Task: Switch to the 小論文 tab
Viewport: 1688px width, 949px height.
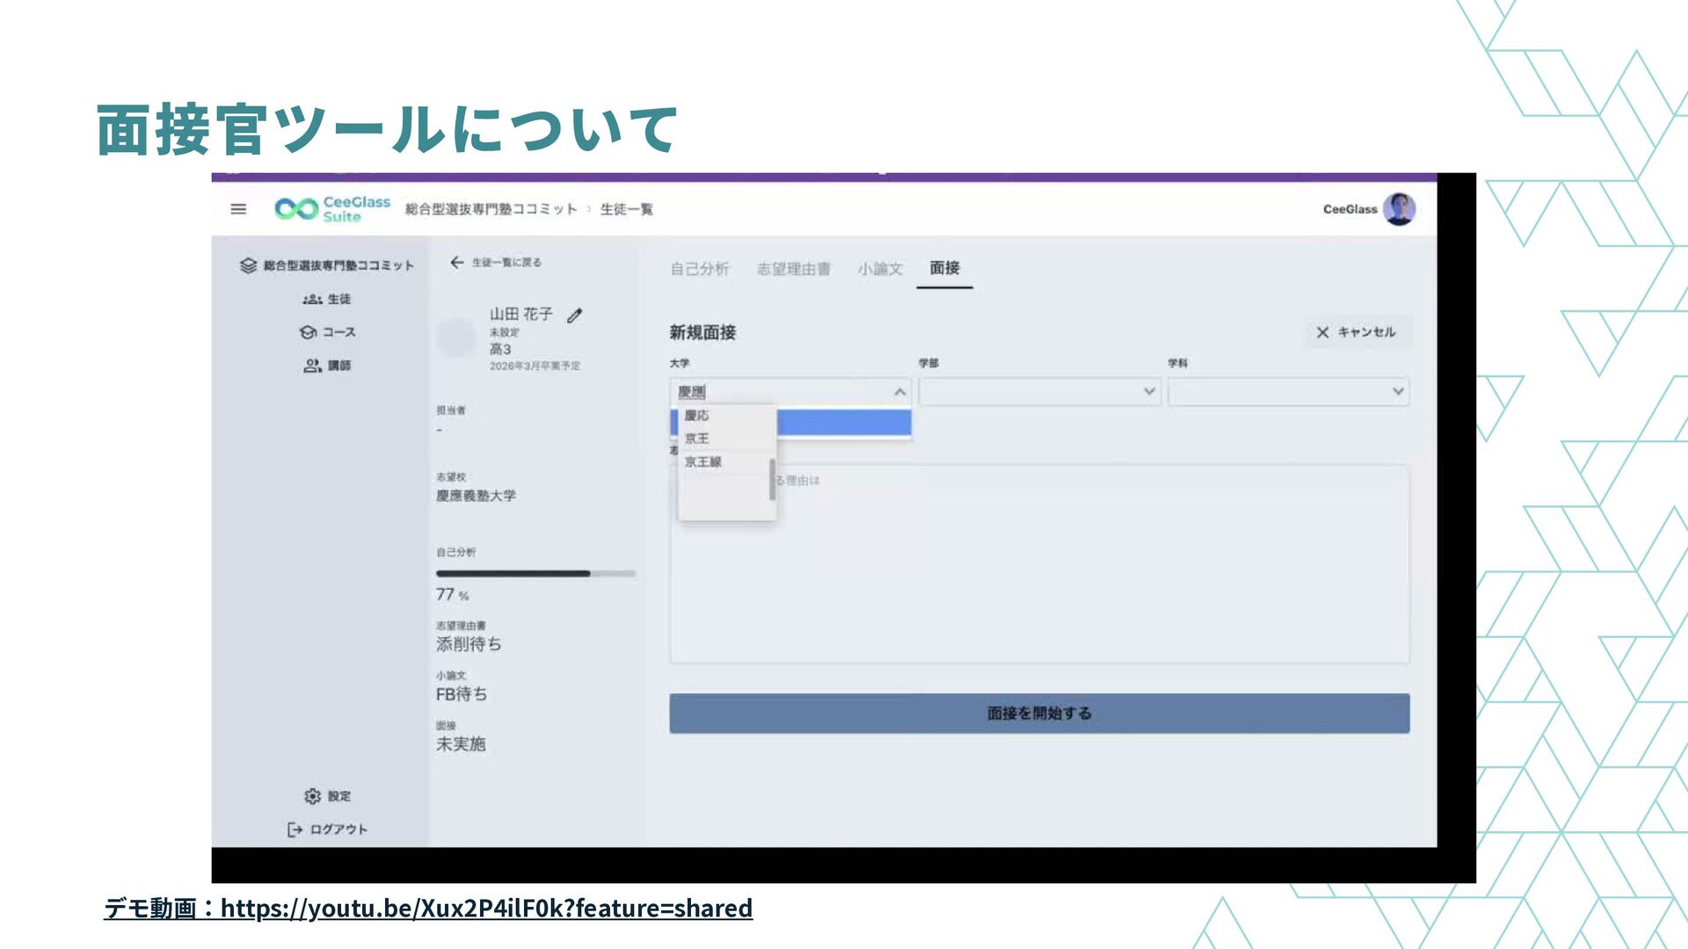Action: 880,269
